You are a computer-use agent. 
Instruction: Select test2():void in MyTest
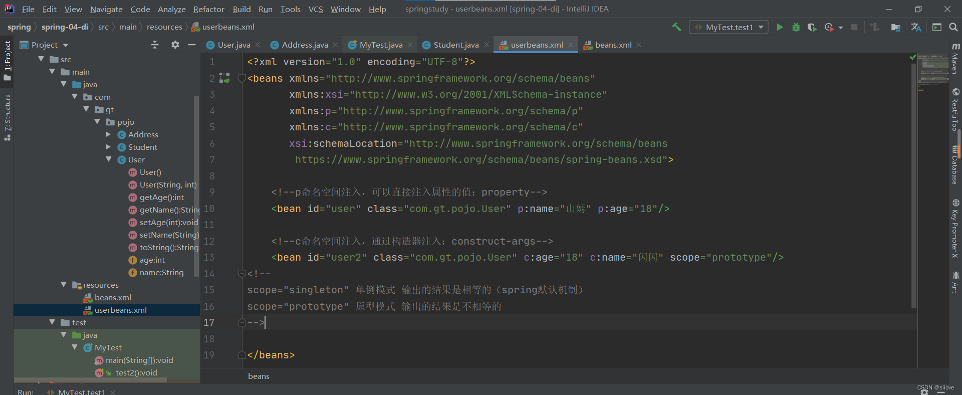pos(136,373)
